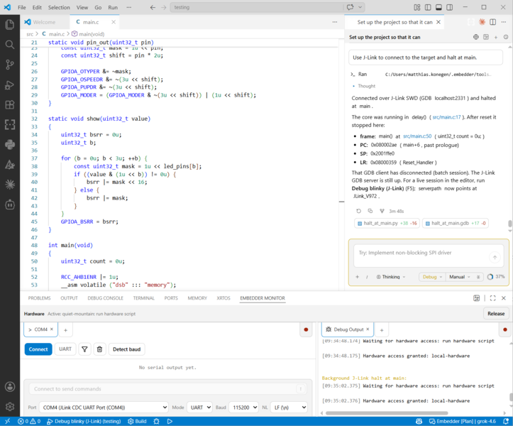Open the Run menu

113,7
